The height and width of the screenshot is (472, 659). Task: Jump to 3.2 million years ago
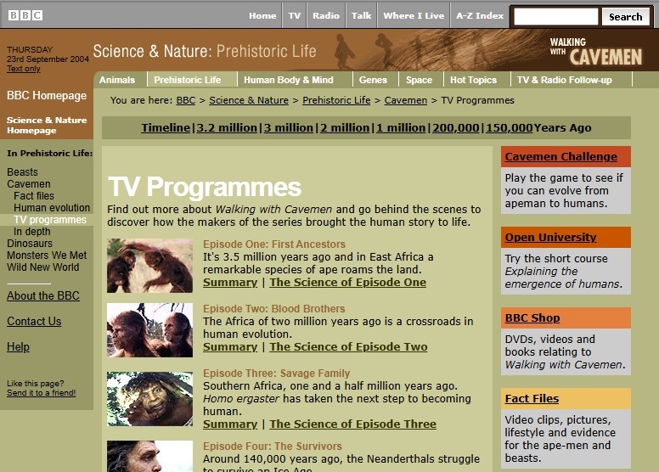227,128
